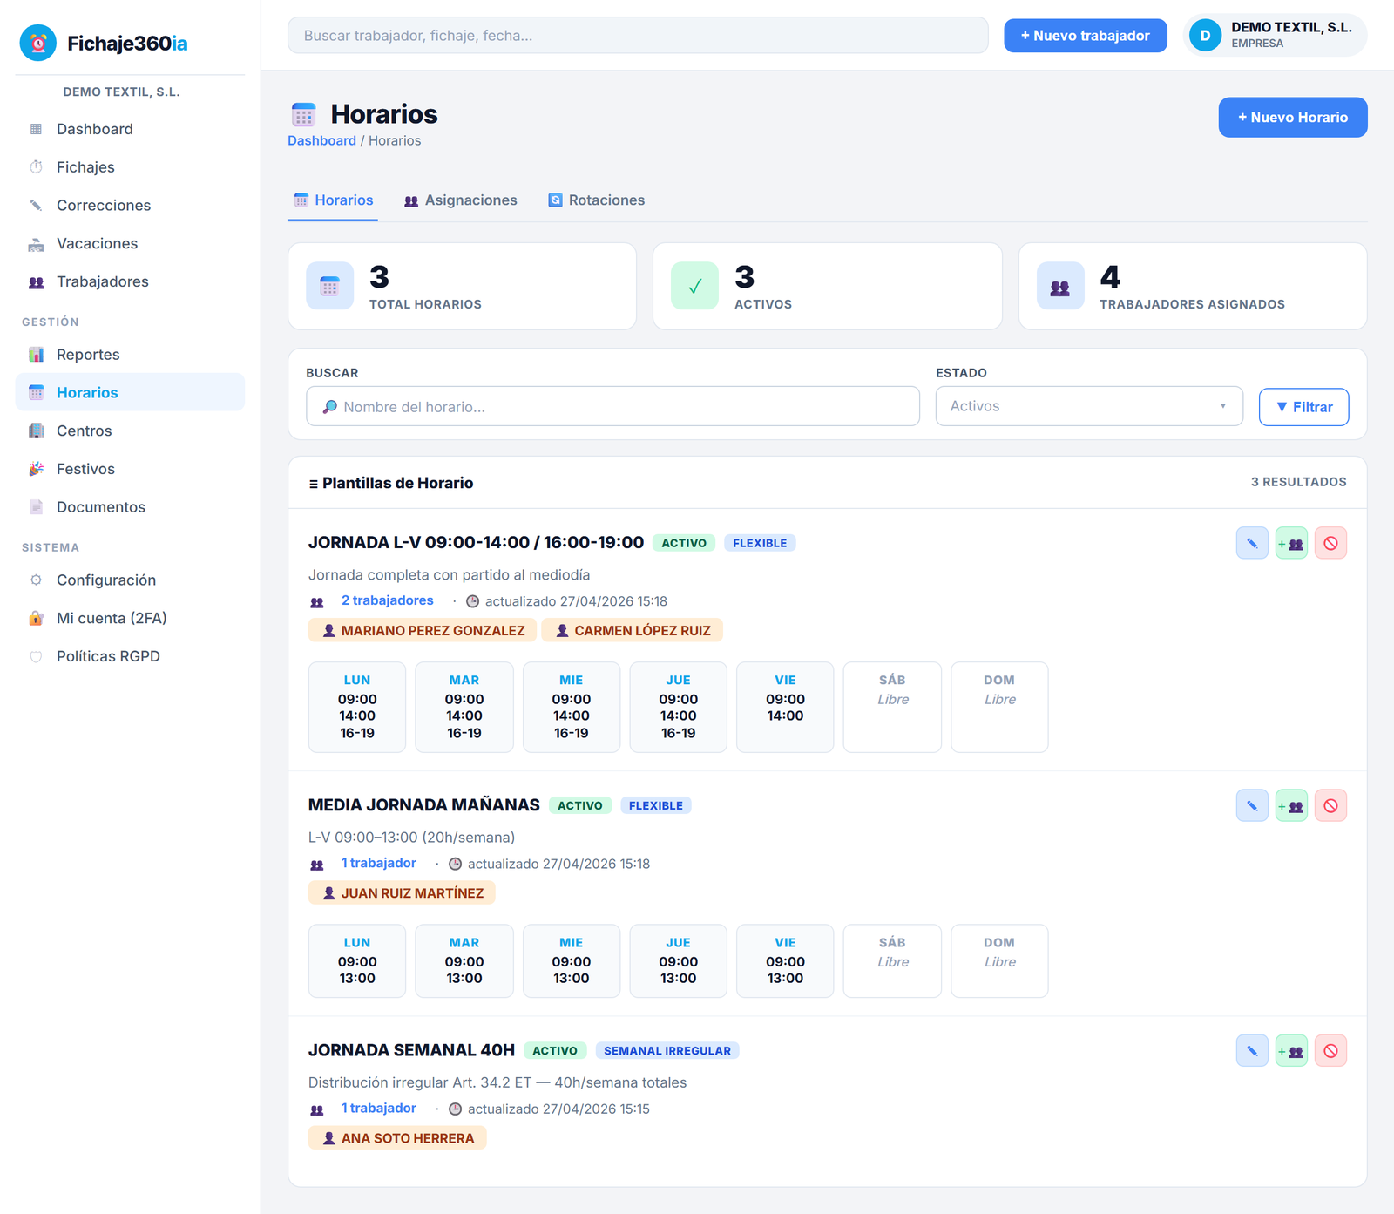This screenshot has width=1394, height=1214.
Task: Assign workers to Media Jornada Mañanas
Action: pyautogui.click(x=1291, y=805)
